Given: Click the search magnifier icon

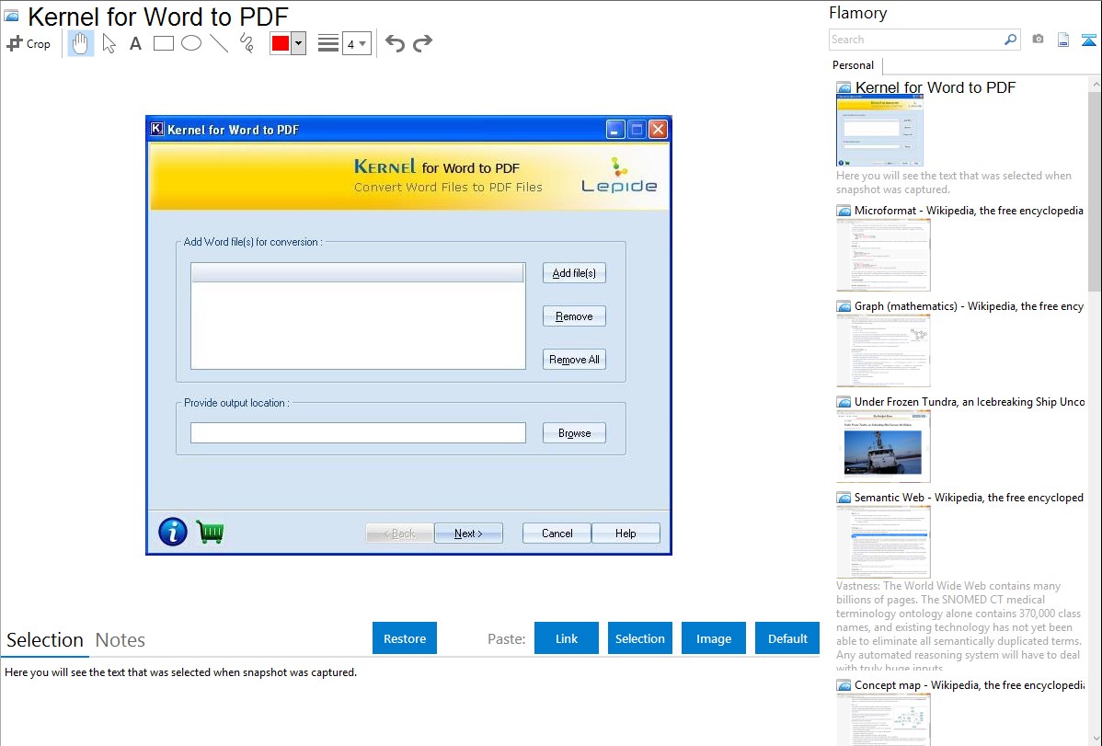Looking at the screenshot, I should (x=1011, y=40).
